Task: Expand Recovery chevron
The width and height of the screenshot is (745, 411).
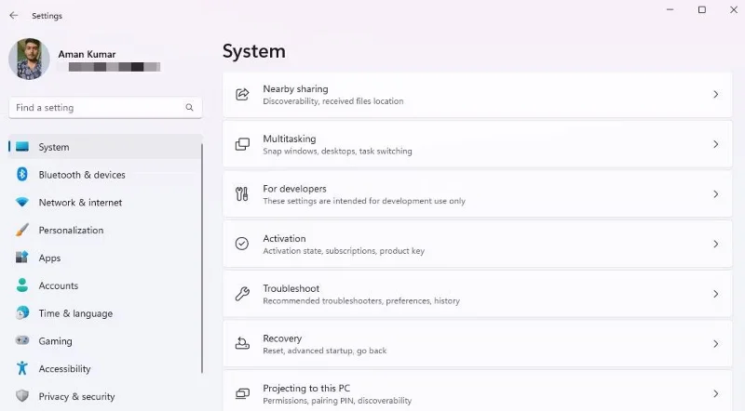Action: click(x=715, y=344)
